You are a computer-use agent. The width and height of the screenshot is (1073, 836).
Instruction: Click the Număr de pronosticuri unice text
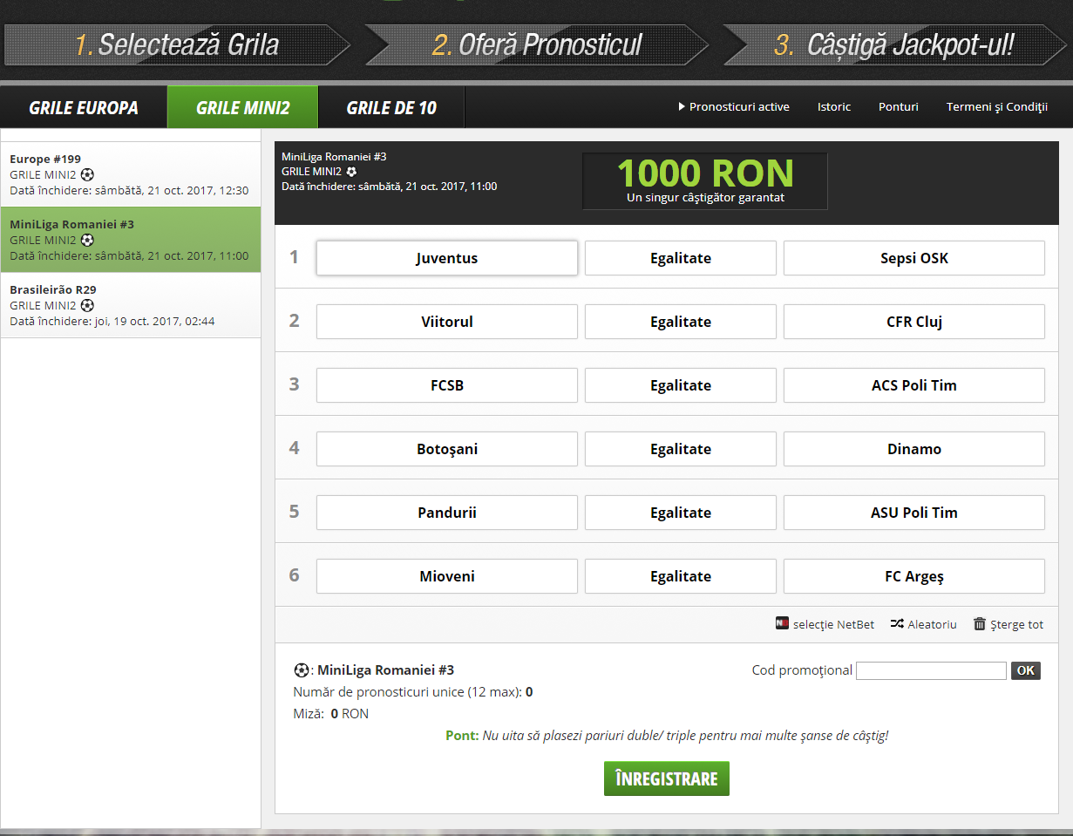[413, 692]
